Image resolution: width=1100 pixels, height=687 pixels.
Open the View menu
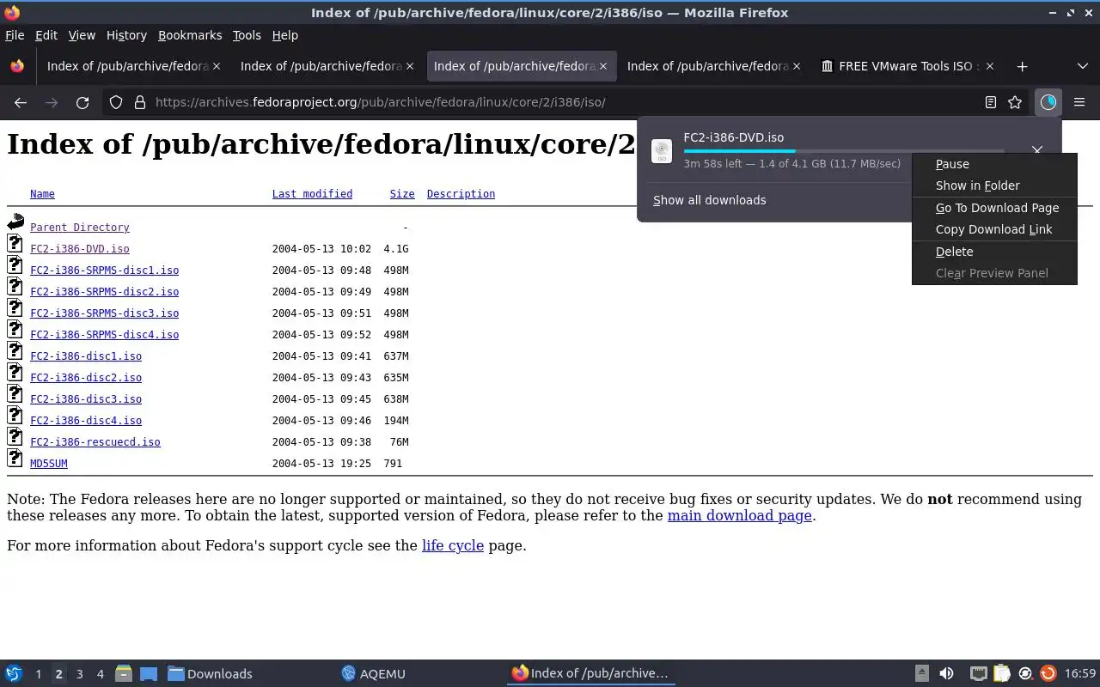[82, 35]
